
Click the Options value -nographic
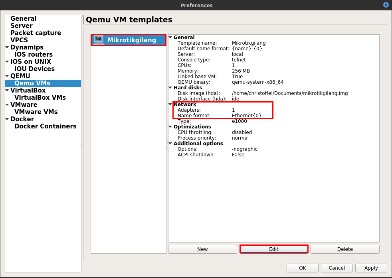coord(245,149)
